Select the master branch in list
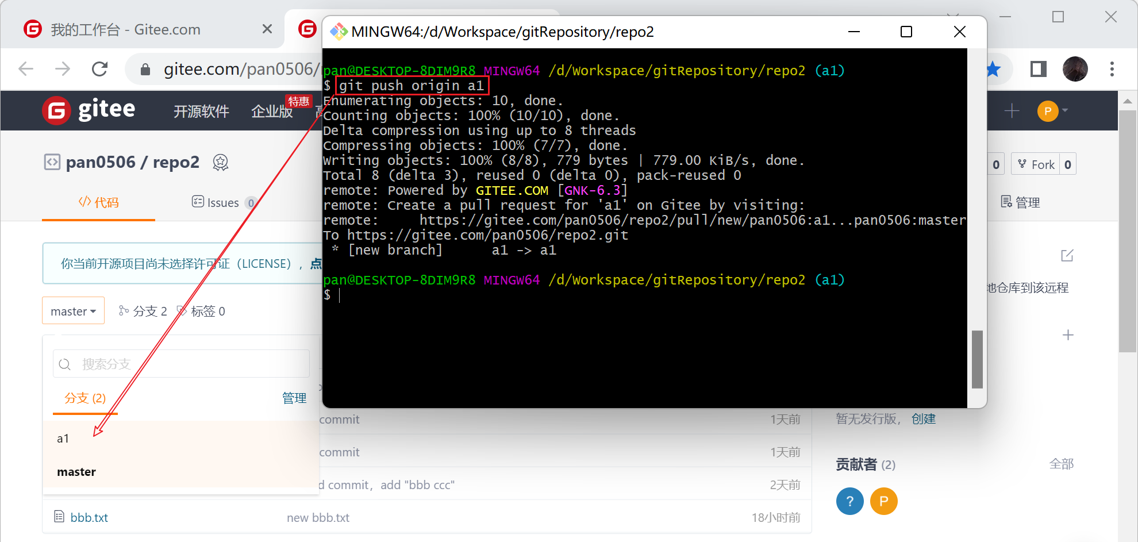The width and height of the screenshot is (1138, 542). 76,472
